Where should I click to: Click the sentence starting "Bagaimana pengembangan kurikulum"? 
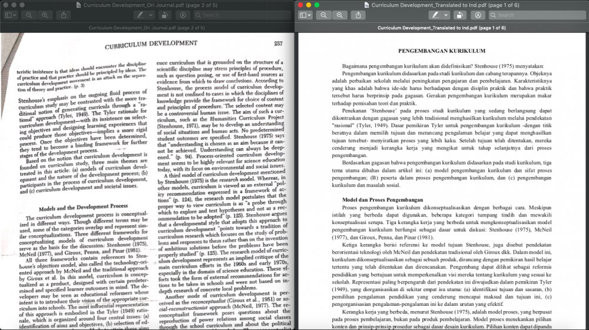[443, 66]
